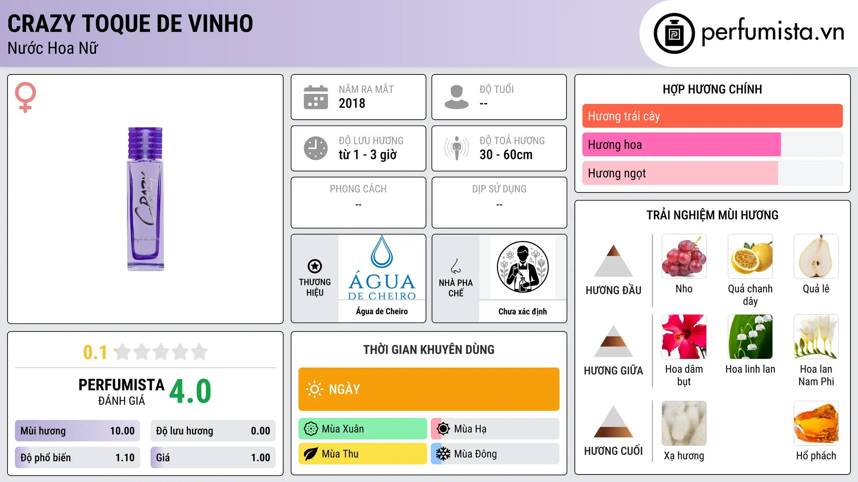The height and width of the screenshot is (482, 858).
Task: Click the sillage icon for Độ toả hương
Action: coord(457,148)
